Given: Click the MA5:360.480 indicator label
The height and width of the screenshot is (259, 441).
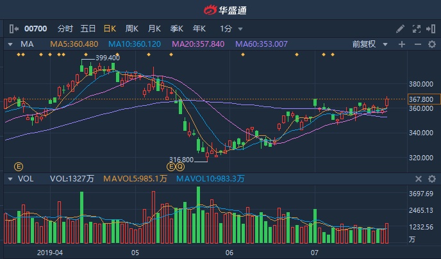Looking at the screenshot, I should coord(74,44).
